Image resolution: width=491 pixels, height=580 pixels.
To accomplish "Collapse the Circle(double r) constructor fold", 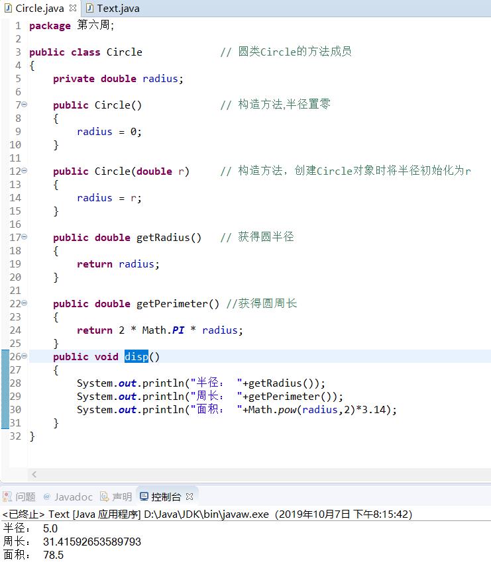I will coord(25,171).
